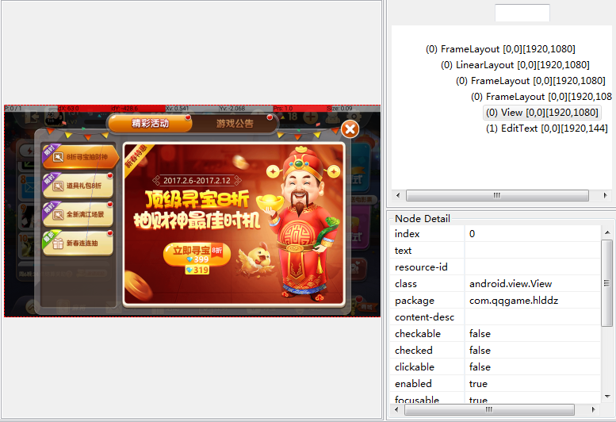Click the gift box icon on 新春连连抽
This screenshot has width=616, height=422.
[58, 244]
